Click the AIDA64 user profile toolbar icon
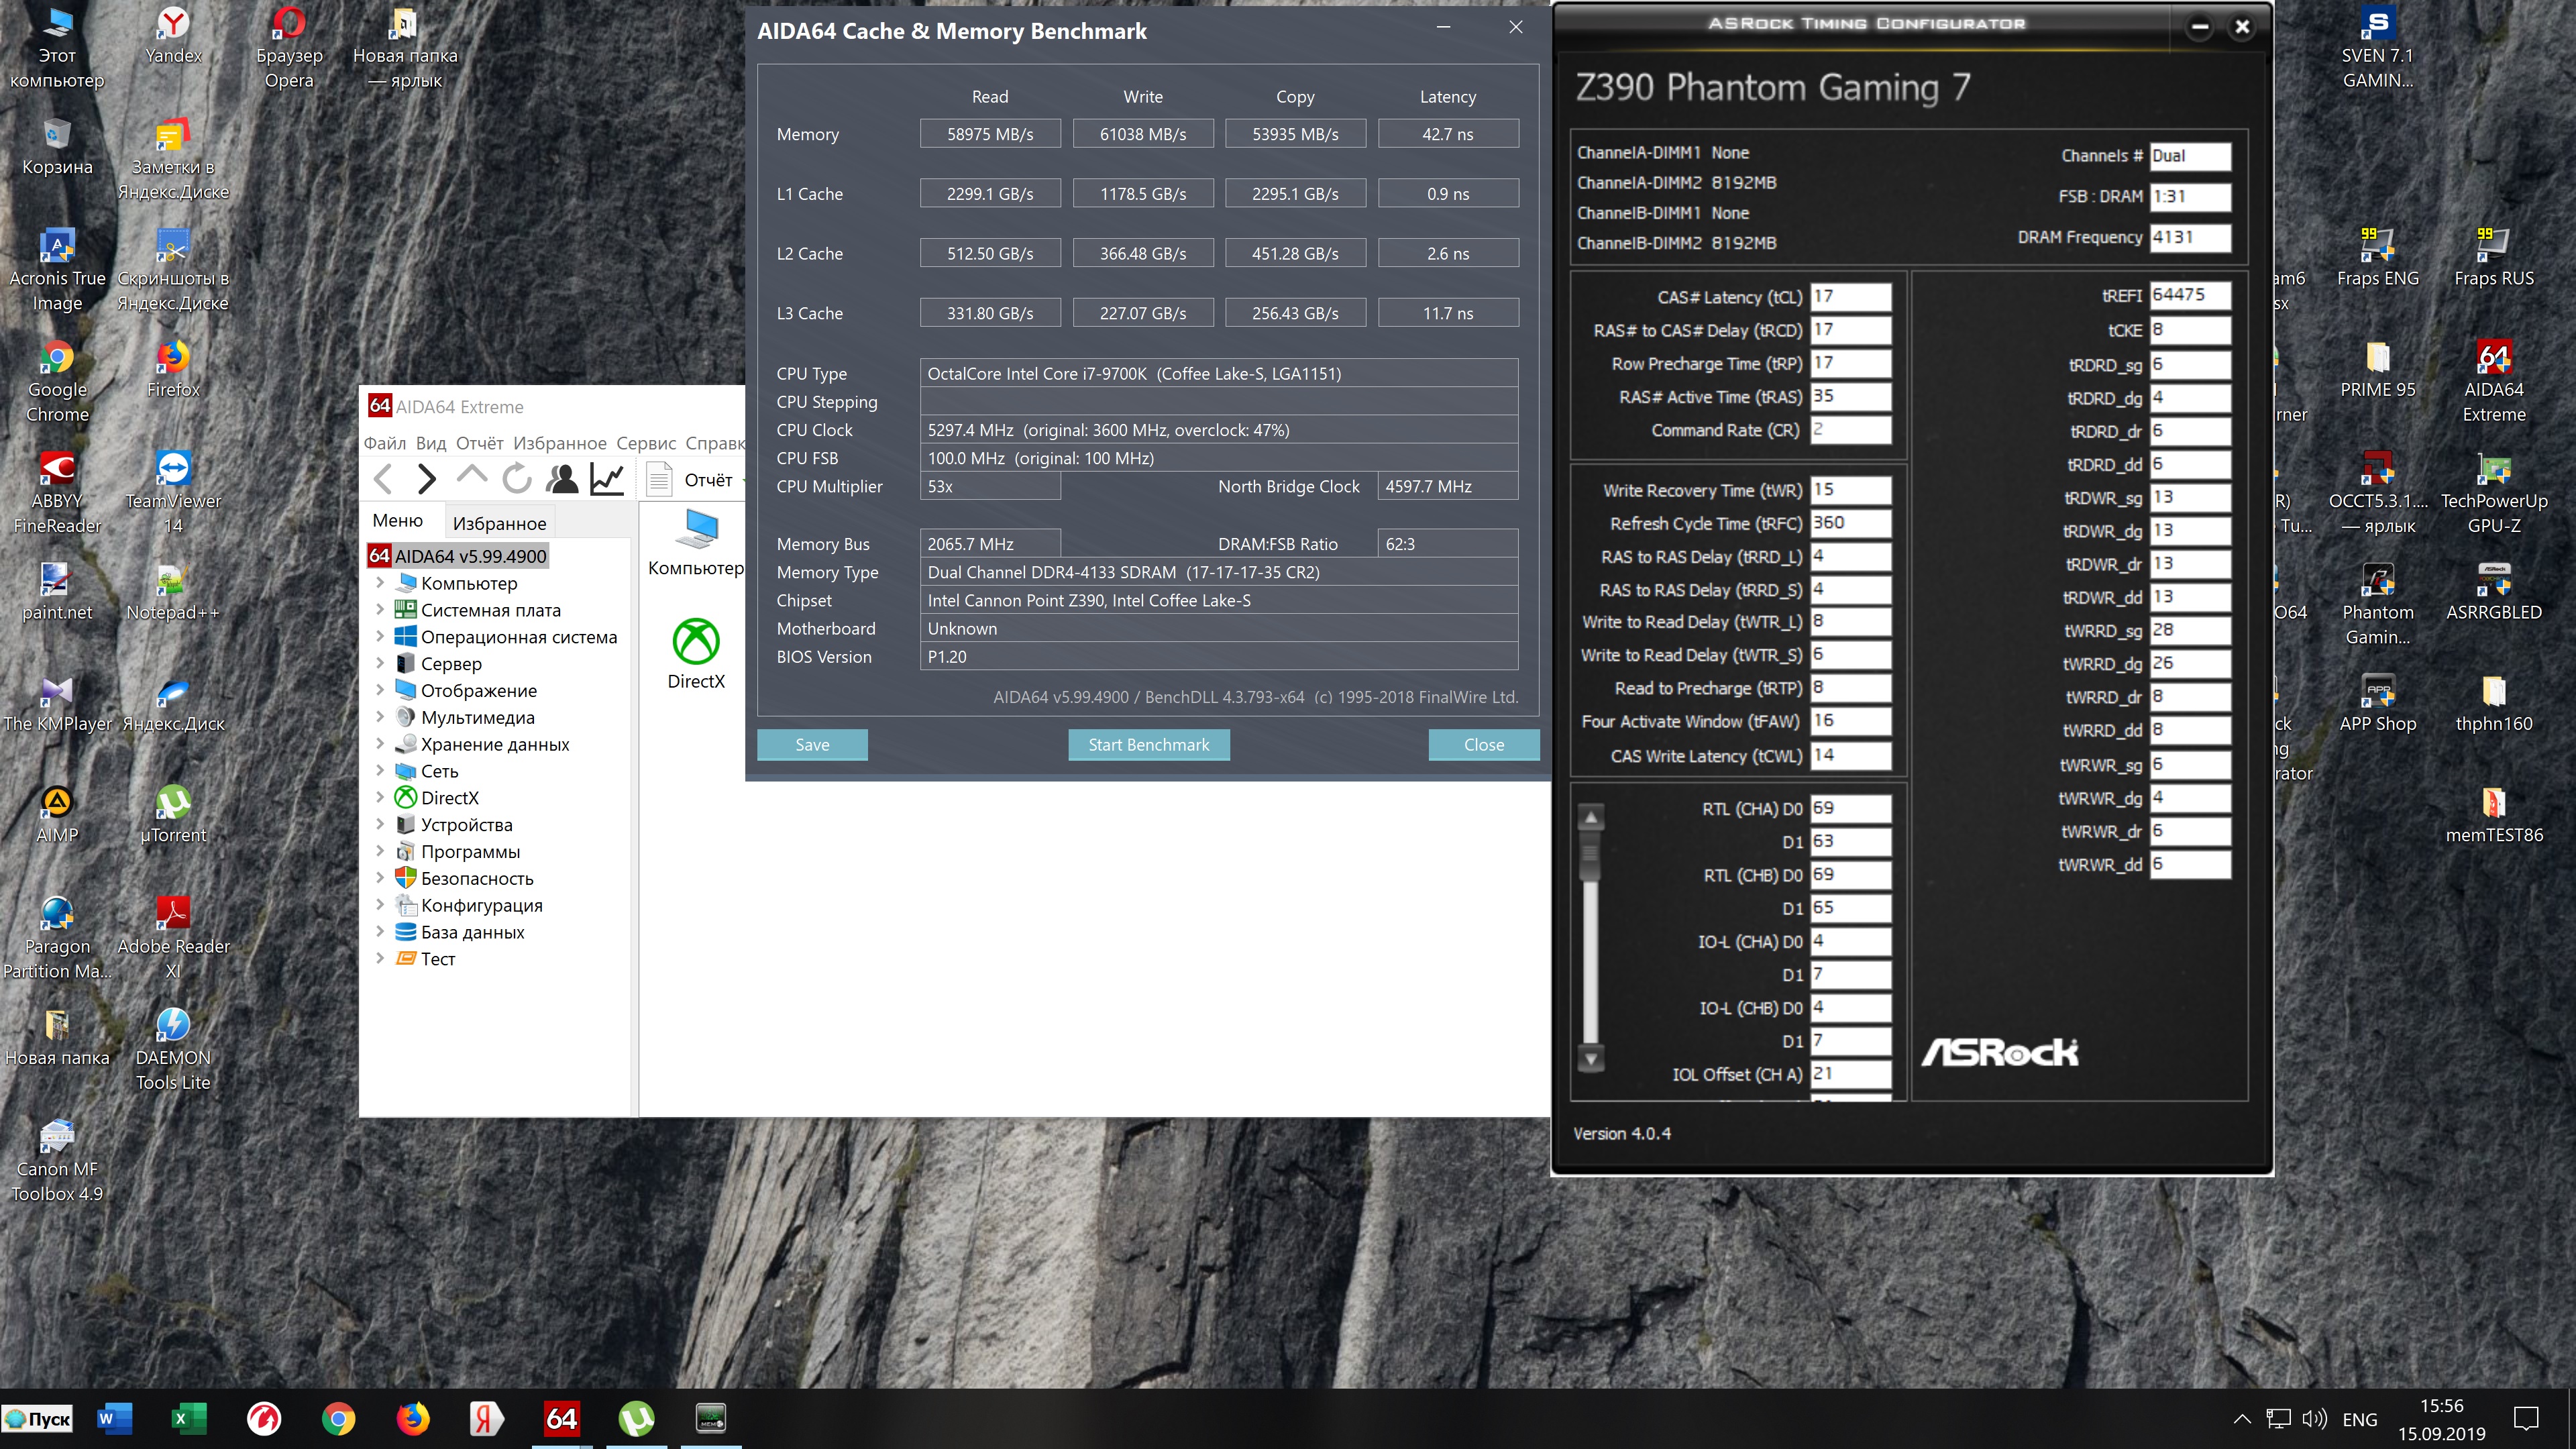The image size is (2576, 1449). coord(562,479)
